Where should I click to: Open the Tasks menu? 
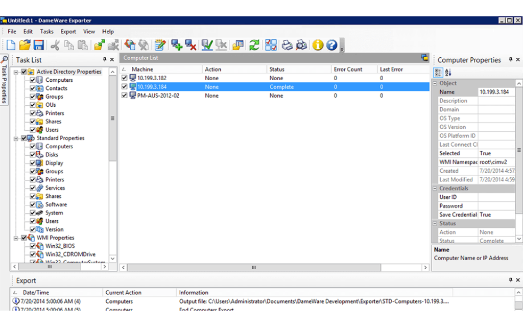point(46,32)
